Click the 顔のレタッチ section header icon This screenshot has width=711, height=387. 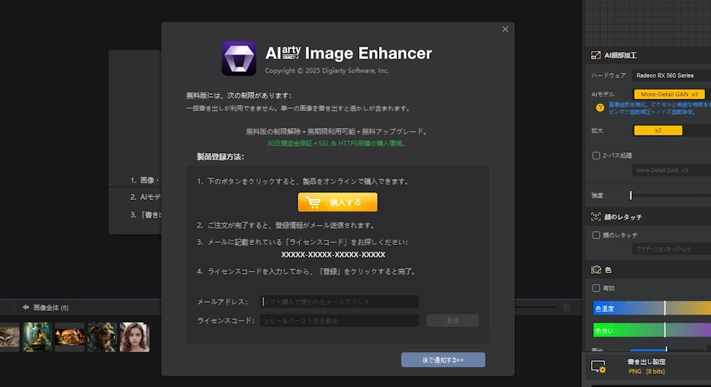595,217
